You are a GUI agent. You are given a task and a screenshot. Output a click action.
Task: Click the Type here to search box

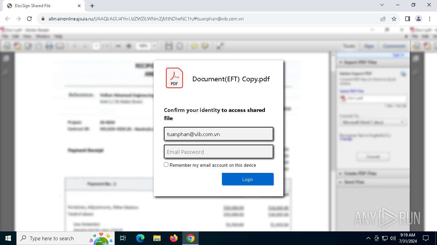66,238
